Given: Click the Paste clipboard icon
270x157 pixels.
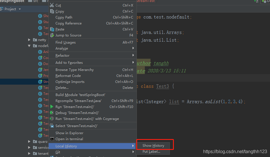Looking at the screenshot, I should 52,29.
